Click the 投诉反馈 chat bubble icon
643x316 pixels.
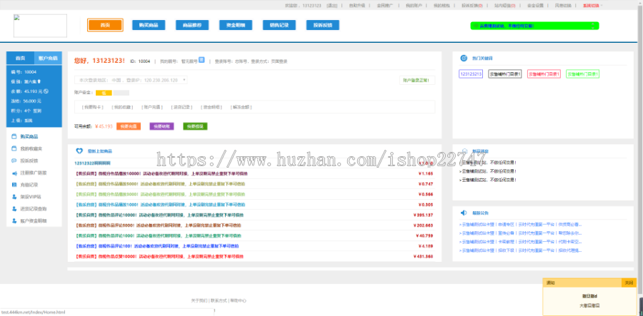[14, 160]
